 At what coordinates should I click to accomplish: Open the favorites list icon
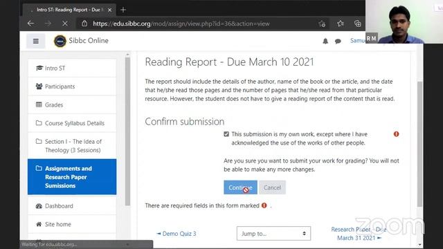(341, 24)
